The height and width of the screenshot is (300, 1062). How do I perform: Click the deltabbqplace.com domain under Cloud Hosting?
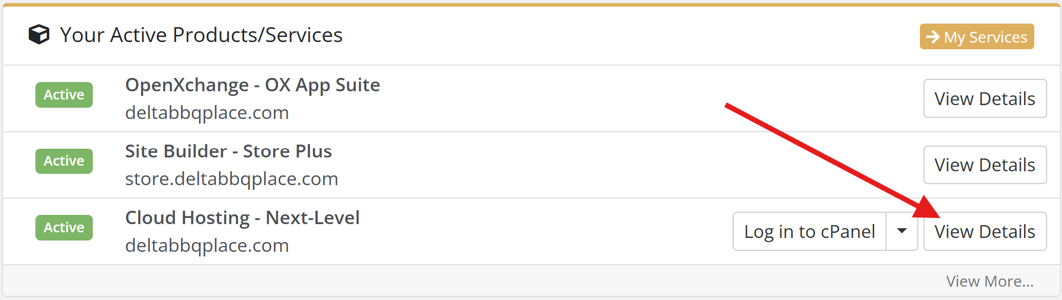(x=207, y=246)
